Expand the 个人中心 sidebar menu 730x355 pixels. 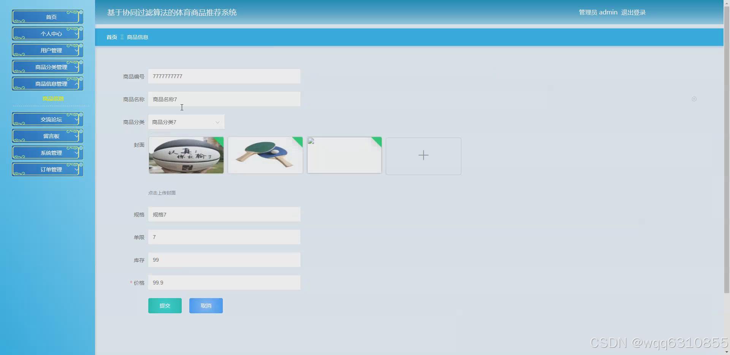[48, 33]
